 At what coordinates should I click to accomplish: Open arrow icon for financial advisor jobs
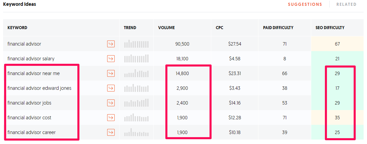click(111, 103)
